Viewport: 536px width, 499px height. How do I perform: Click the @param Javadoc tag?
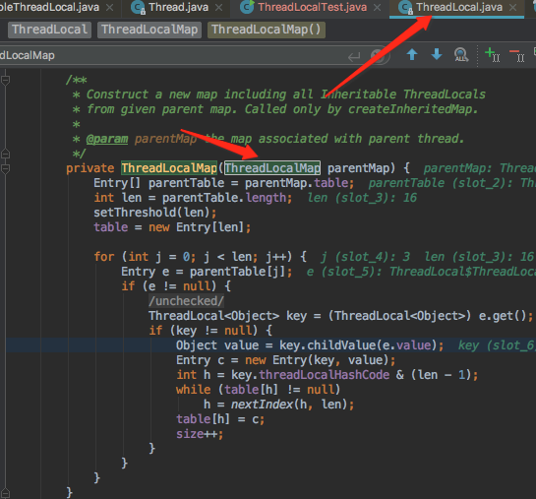pyautogui.click(x=107, y=139)
